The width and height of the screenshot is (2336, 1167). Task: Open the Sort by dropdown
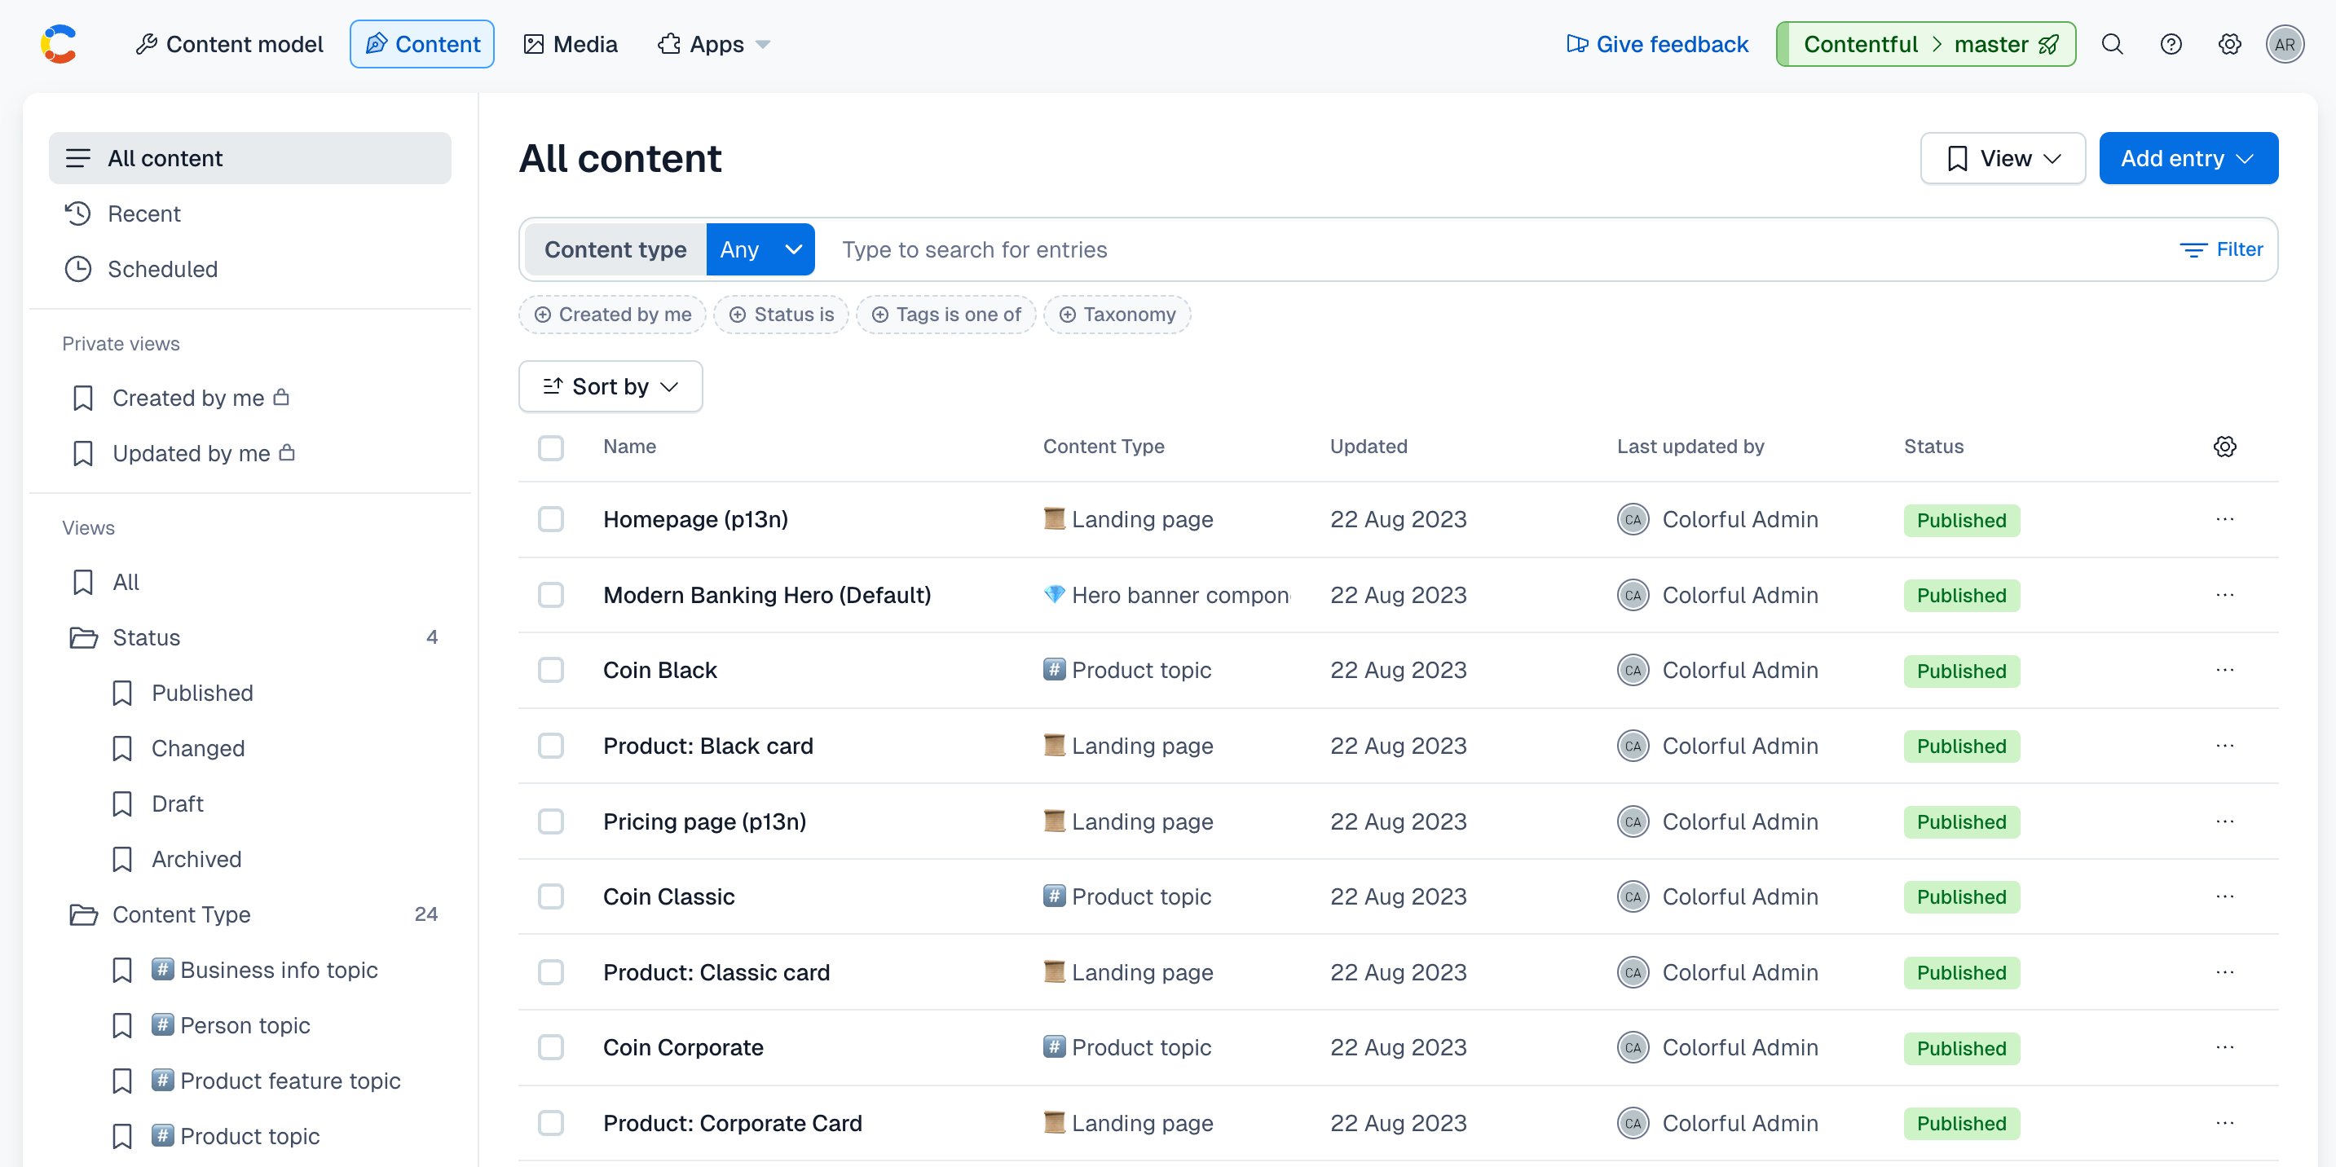point(610,386)
